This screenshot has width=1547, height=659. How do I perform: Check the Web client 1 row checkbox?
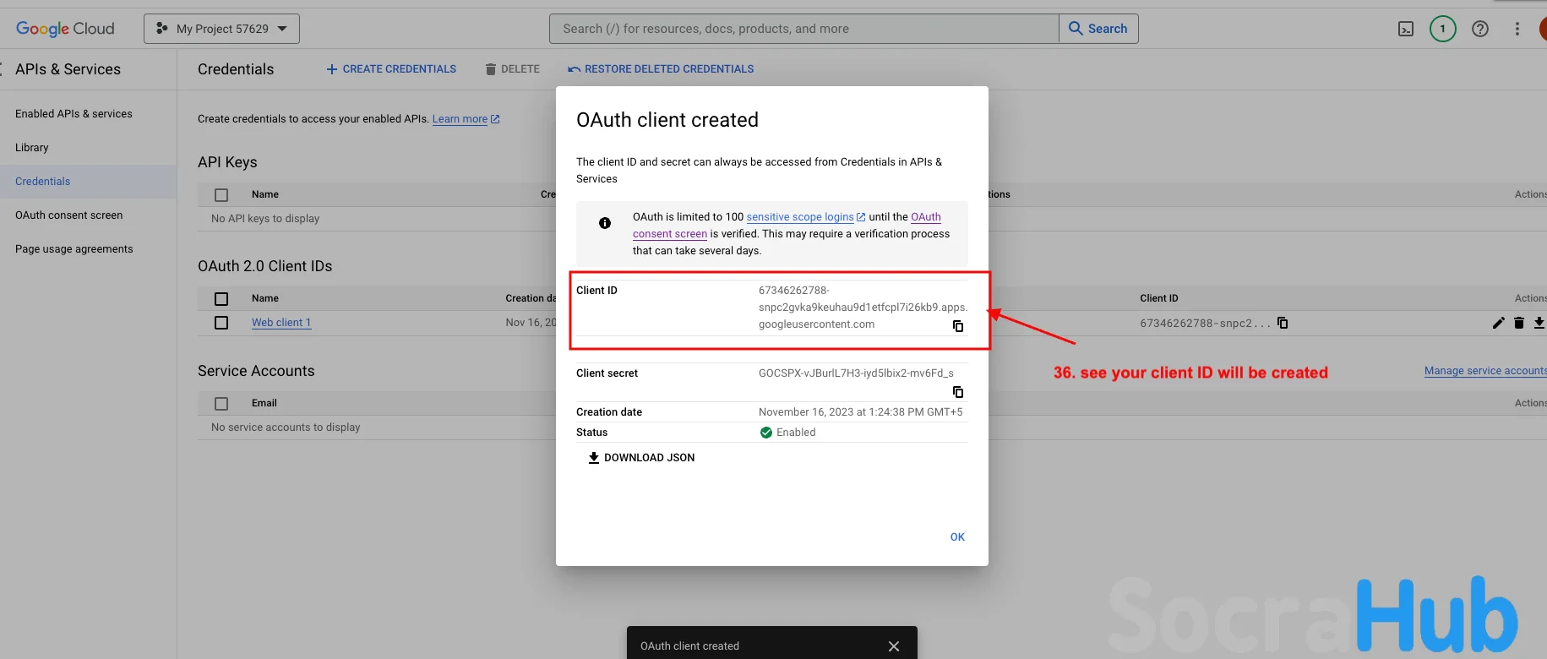[221, 323]
